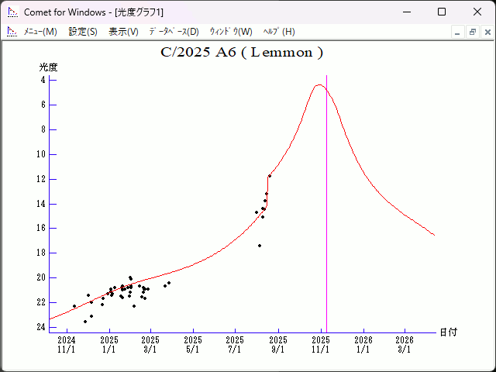The image size is (496, 372).
Task: Restore the inner graph child window
Action: click(x=472, y=32)
